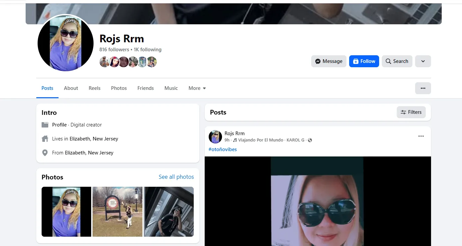Open the tilted window photo thumbnail

click(x=169, y=212)
